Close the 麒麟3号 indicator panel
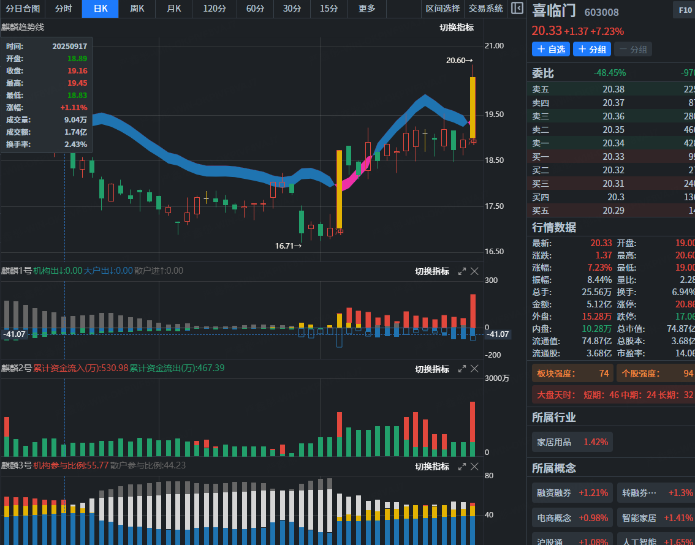The image size is (695, 545). (474, 467)
